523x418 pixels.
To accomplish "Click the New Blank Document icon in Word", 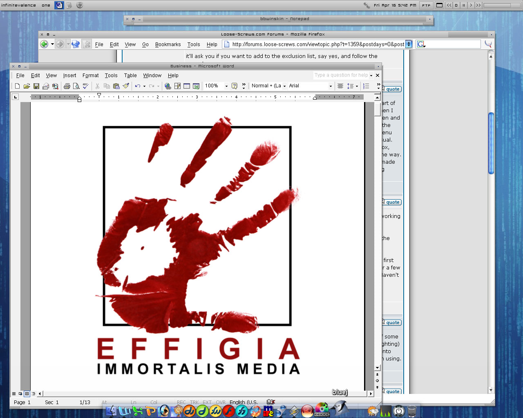I will tap(17, 86).
